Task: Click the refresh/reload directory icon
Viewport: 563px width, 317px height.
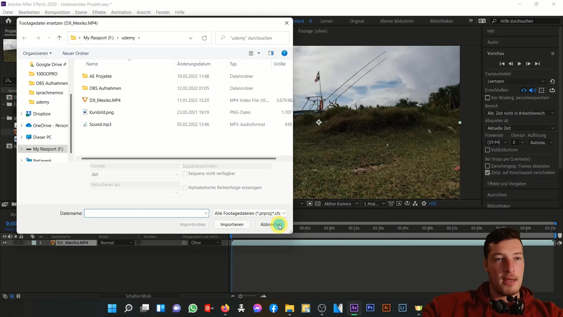Action: (205, 38)
